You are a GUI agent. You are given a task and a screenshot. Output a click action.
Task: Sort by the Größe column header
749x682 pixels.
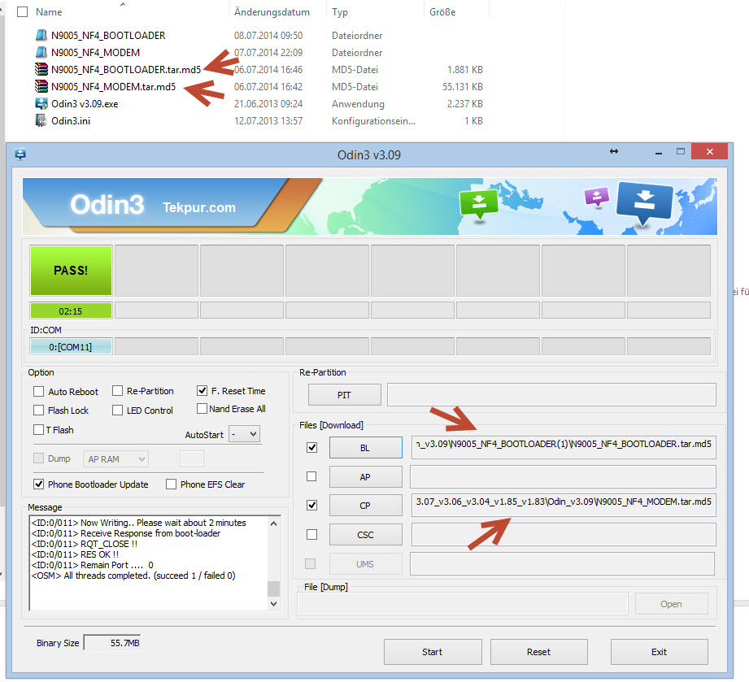(442, 12)
